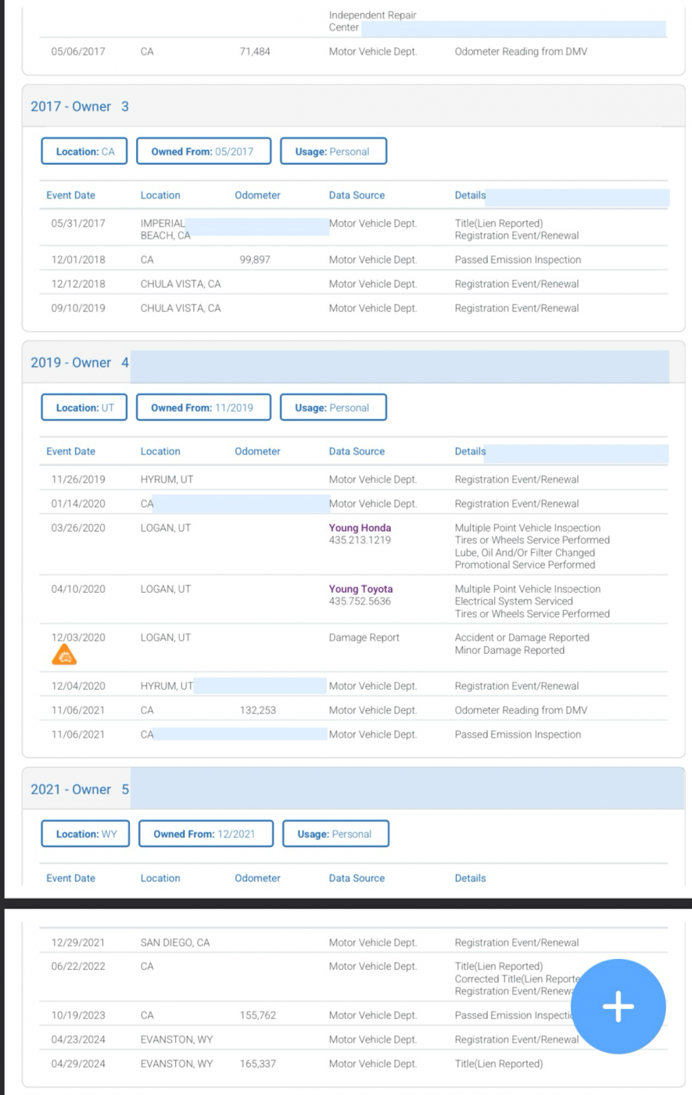Click the Location: UT badge

pos(84,407)
